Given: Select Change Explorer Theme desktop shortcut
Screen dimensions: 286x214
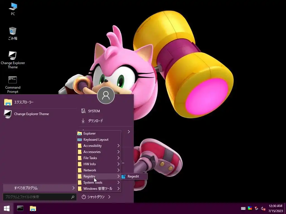Looking at the screenshot, I should pos(13,60).
